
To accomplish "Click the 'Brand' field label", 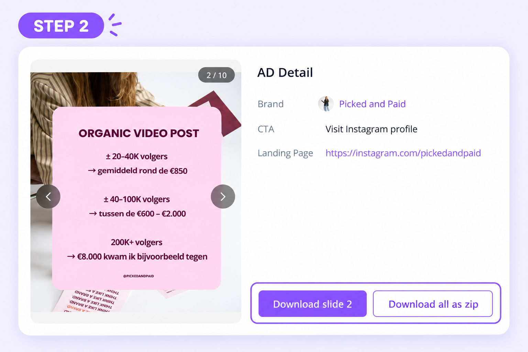I will (271, 104).
